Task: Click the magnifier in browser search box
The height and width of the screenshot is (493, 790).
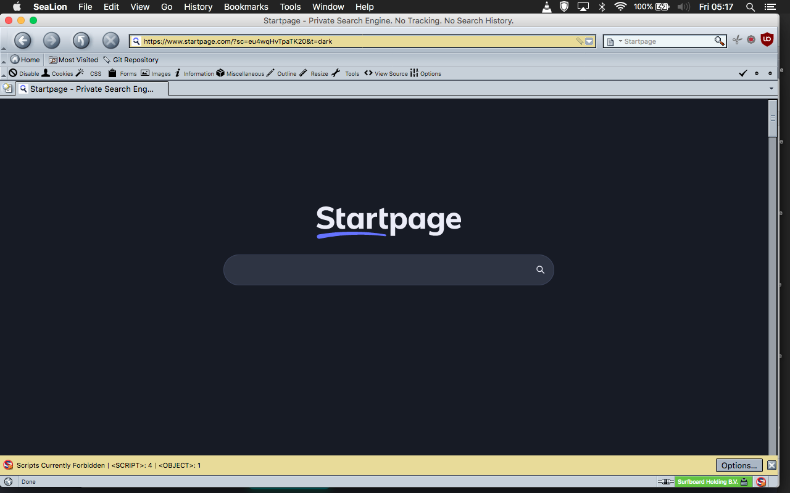Action: (x=720, y=41)
